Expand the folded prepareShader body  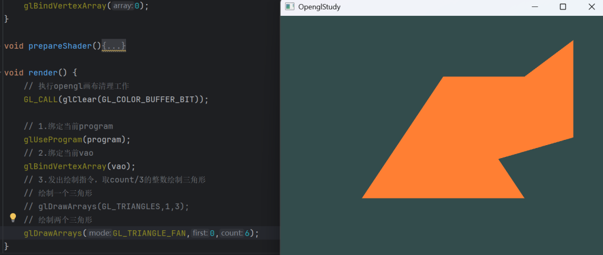(x=114, y=45)
